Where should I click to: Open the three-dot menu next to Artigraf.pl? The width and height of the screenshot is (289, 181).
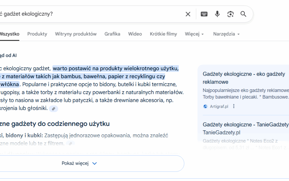[234, 106]
